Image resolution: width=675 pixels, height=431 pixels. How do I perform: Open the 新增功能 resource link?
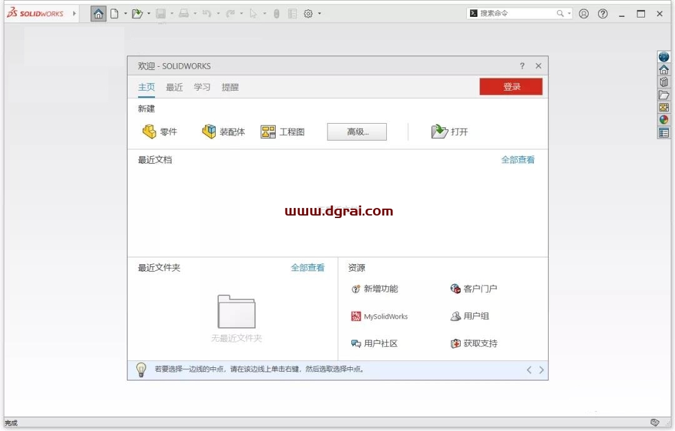374,289
